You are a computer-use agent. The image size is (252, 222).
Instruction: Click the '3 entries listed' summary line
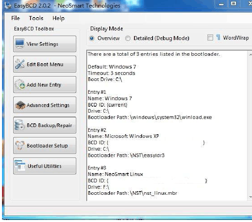(x=154, y=54)
